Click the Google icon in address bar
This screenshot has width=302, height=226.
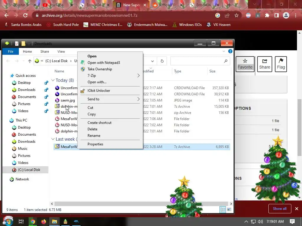pos(218,15)
